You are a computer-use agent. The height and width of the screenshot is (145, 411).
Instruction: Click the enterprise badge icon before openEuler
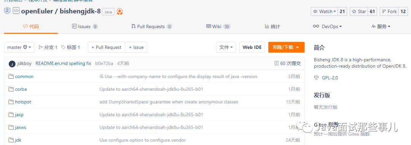7,11
